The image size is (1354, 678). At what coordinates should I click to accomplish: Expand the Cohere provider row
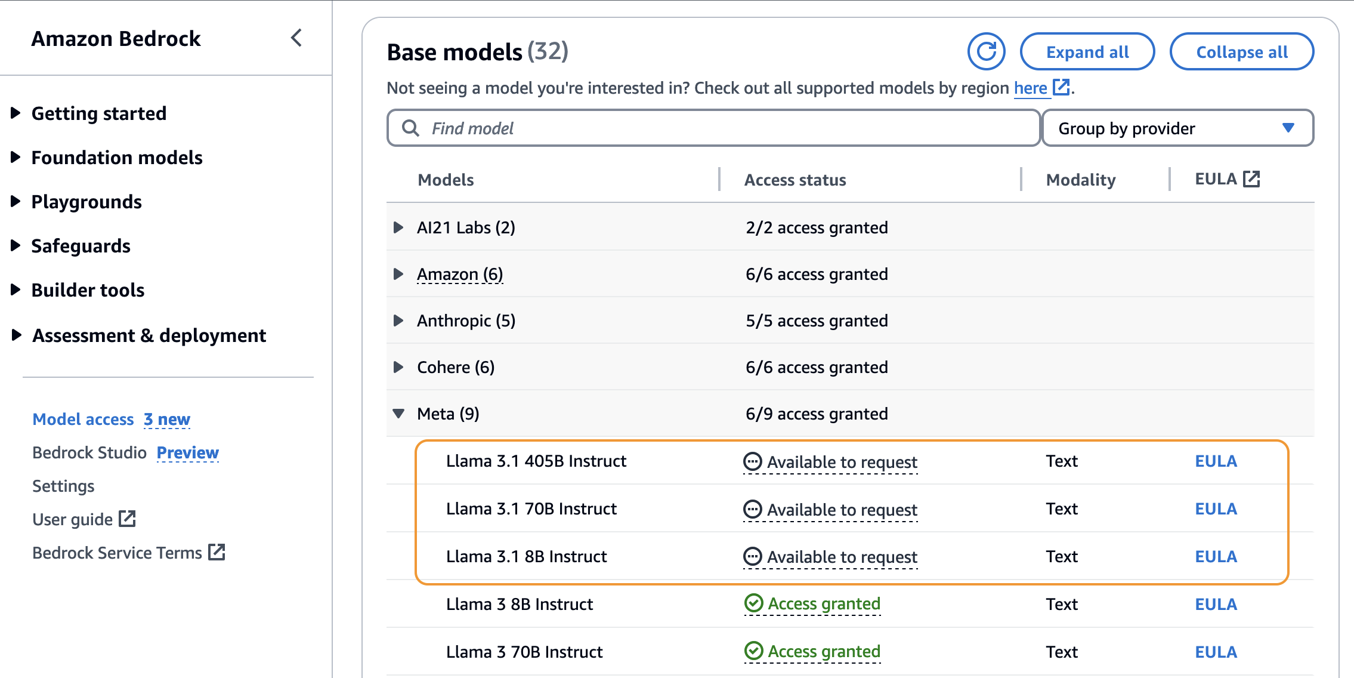[398, 367]
